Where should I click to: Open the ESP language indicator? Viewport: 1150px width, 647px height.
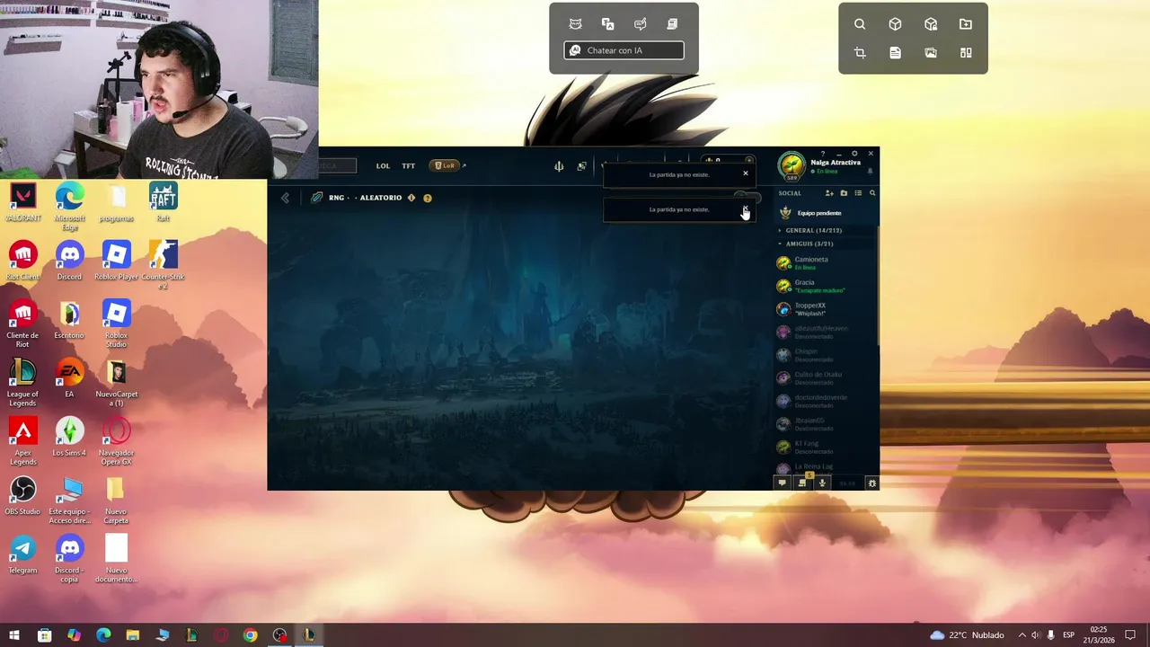point(1069,635)
